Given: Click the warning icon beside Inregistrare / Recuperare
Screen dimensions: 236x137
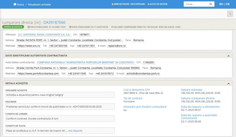Looking at the screenshot, I should (112, 4).
